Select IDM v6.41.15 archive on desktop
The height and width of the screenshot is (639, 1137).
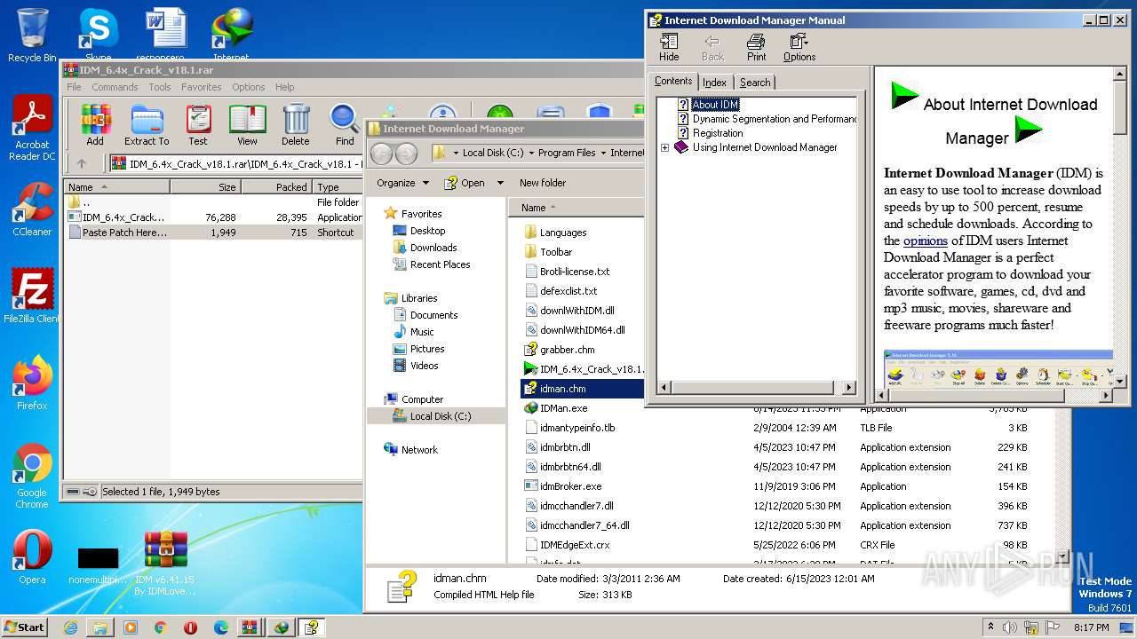(165, 564)
